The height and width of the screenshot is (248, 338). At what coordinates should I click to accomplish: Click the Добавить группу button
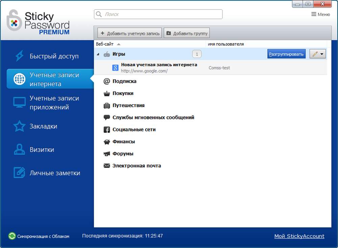coord(187,33)
